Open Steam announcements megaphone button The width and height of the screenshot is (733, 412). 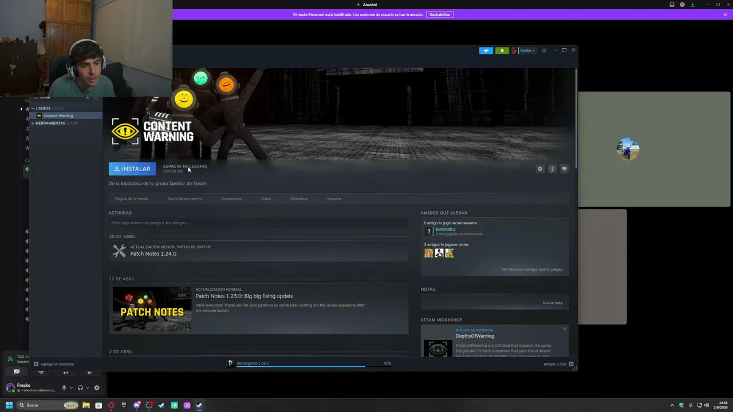486,50
